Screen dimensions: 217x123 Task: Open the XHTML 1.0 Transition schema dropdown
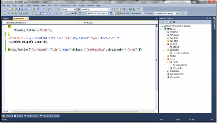pos(107,14)
